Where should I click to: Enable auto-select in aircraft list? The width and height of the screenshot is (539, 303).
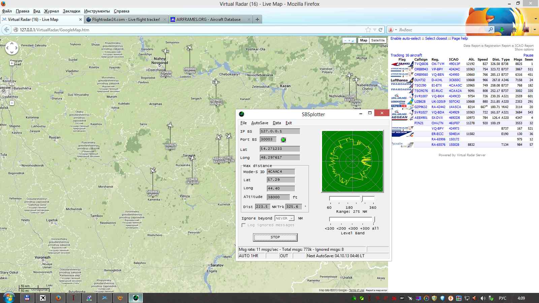coord(406,38)
